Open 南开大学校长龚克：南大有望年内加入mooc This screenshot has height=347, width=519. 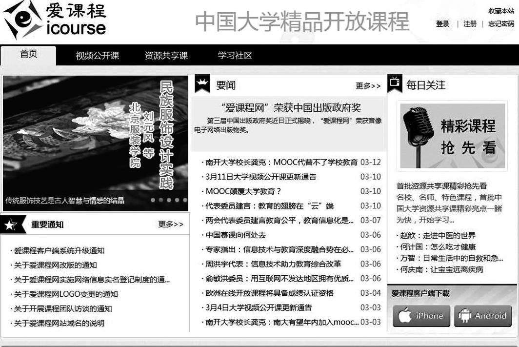coord(281,322)
